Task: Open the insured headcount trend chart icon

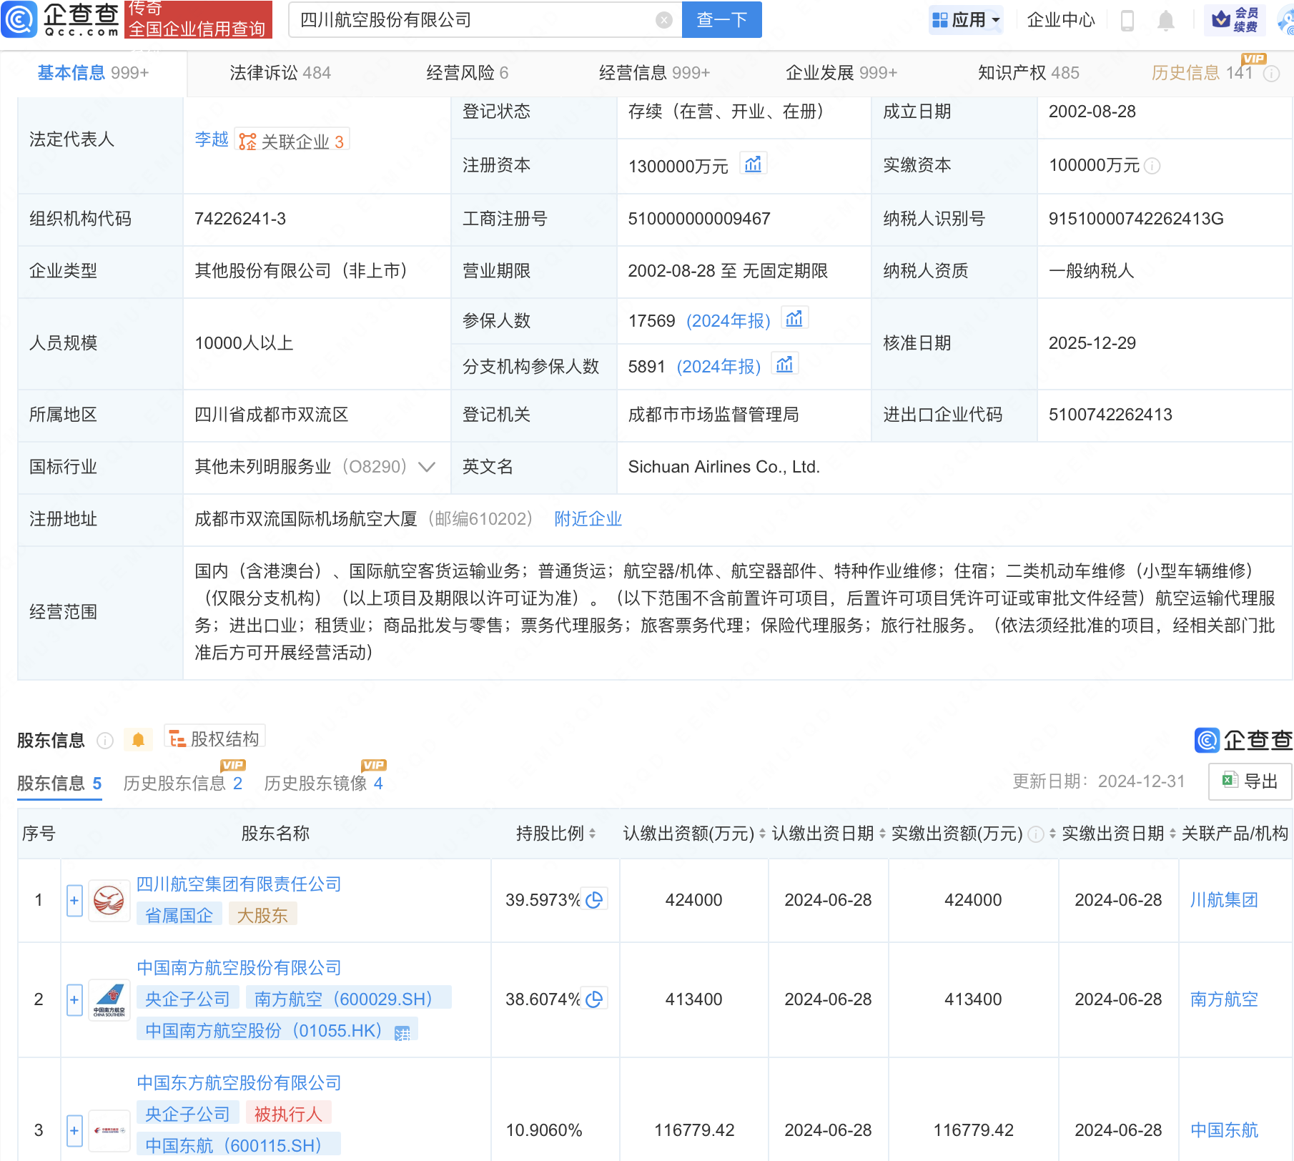Action: point(794,319)
